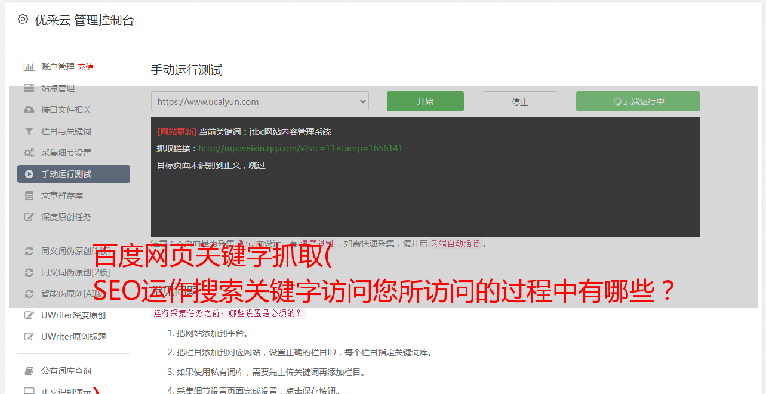Open UWriter深度原创 page
Image resolution: width=766 pixels, height=394 pixels.
coord(73,315)
